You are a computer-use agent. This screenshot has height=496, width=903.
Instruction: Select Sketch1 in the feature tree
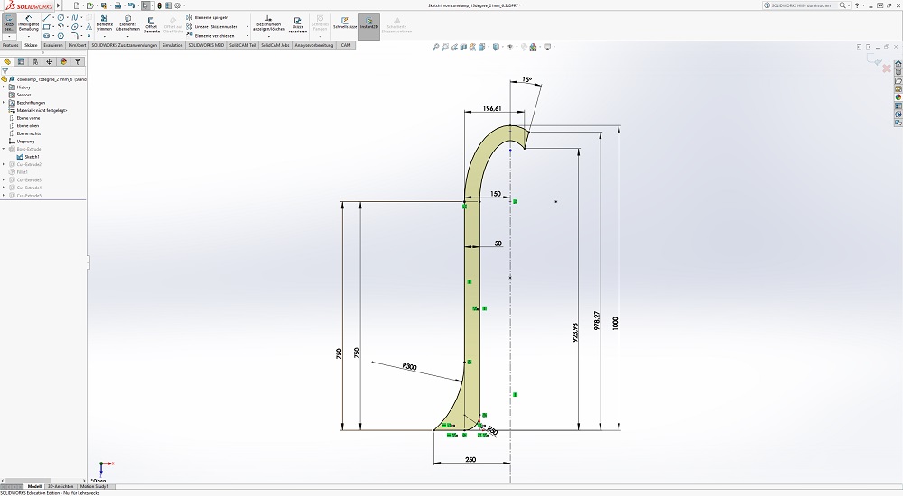(x=28, y=157)
